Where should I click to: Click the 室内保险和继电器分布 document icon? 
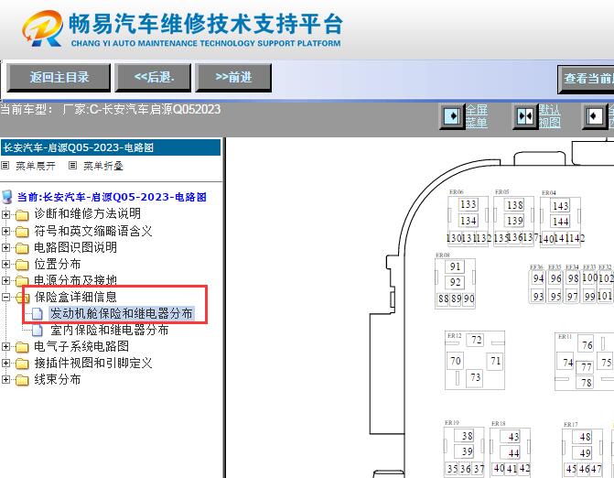[38, 331]
